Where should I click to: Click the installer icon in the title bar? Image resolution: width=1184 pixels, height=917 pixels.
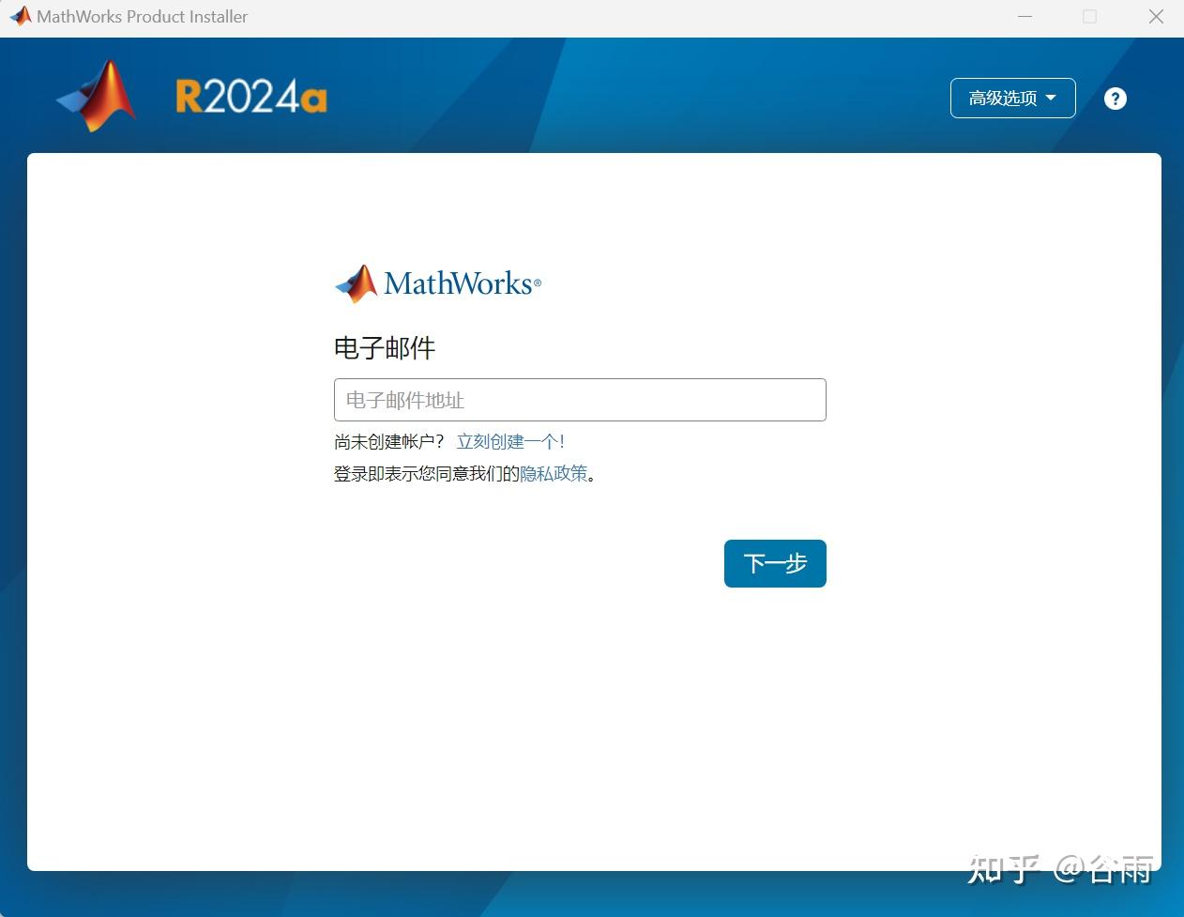(19, 15)
